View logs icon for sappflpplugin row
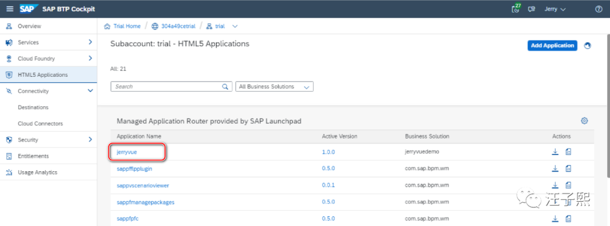610x226 pixels. click(568, 168)
